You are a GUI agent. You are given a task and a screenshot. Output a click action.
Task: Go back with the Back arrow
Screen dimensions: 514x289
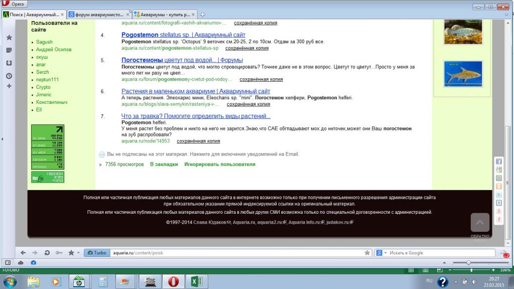[x=23, y=253]
